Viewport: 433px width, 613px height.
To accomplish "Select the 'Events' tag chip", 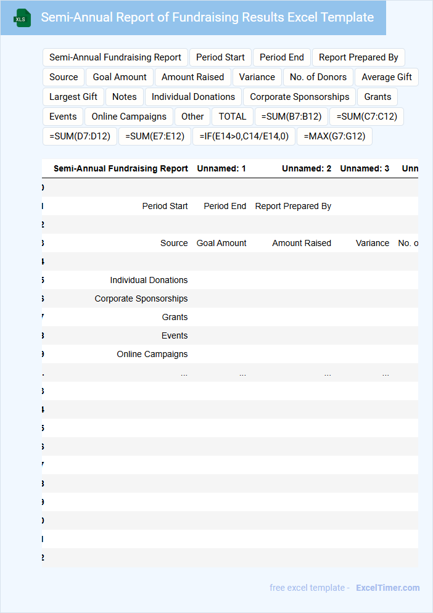I will pyautogui.click(x=63, y=117).
